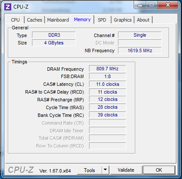182x179 pixels.
Task: Click the tRC value 39 clocks
Action: click(108, 115)
